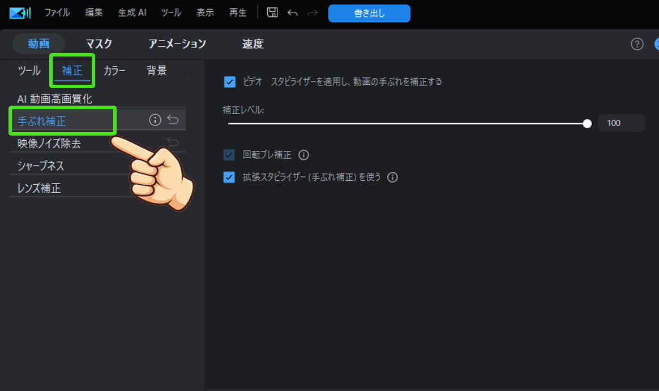Click the 書き出し export button

tap(369, 14)
